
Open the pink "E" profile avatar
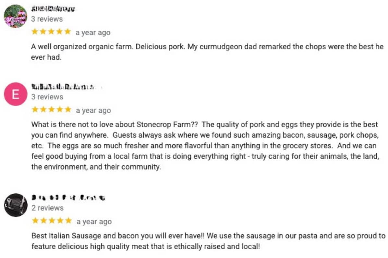coord(15,94)
